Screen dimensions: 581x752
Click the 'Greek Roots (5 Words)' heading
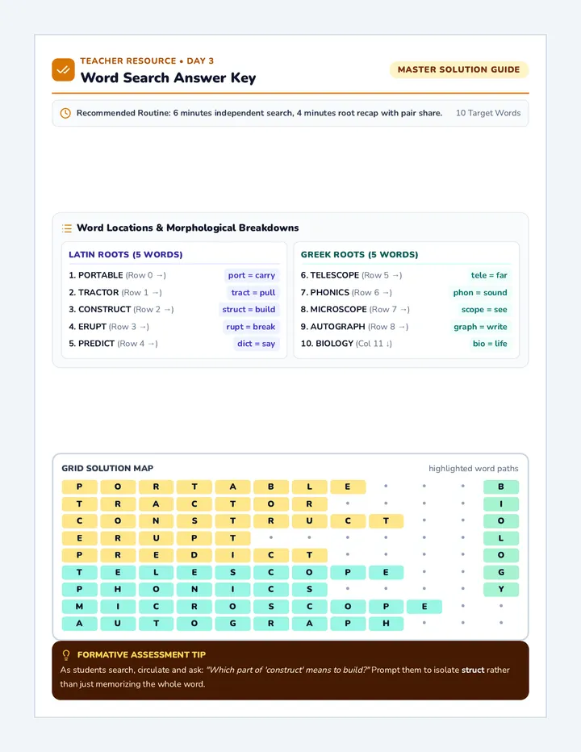point(359,255)
